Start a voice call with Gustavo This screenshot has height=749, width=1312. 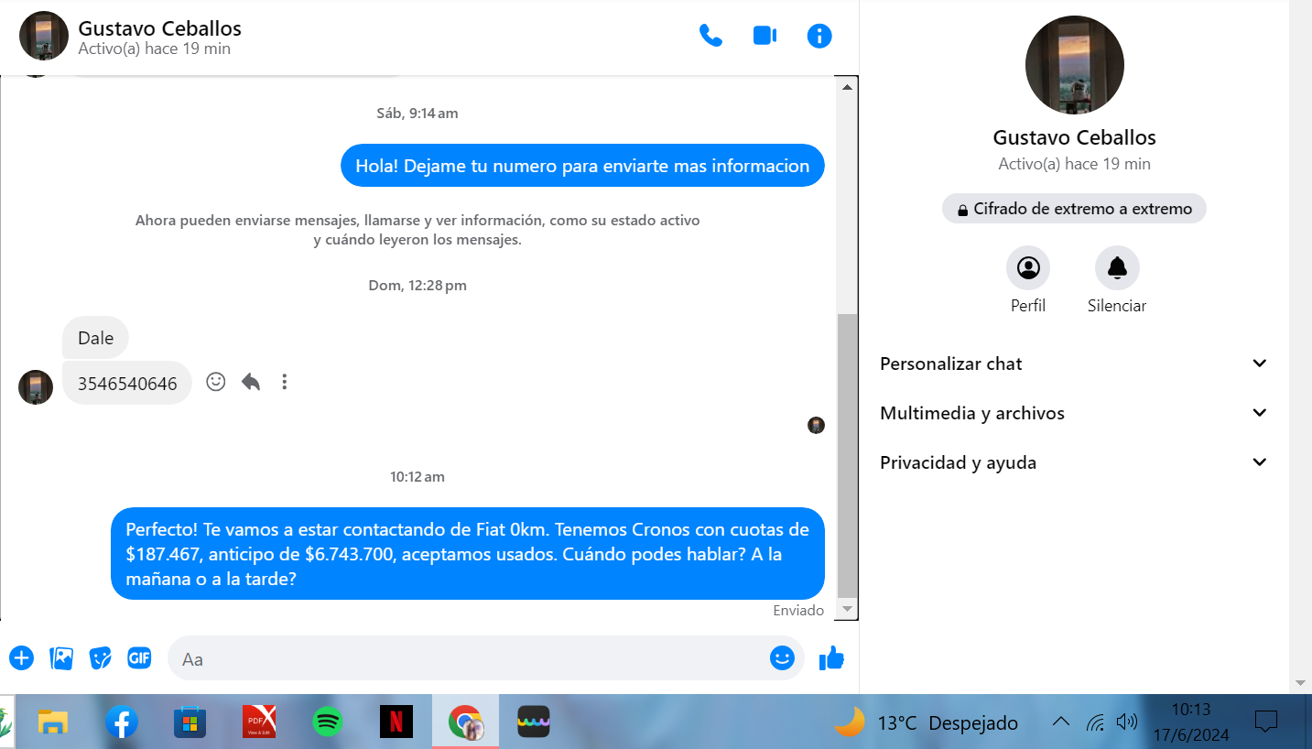pos(710,36)
